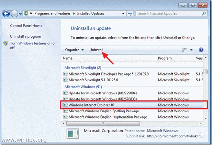Click the Back navigation arrow button

(x=6, y=13)
